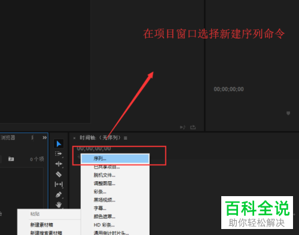299x235 pixels.
Task: Select the Ripple Edit tool
Action: [59, 164]
